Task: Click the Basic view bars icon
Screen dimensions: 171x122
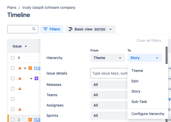Action: tap(71, 29)
